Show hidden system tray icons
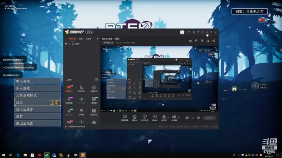This screenshot has height=158, width=282. click(239, 155)
